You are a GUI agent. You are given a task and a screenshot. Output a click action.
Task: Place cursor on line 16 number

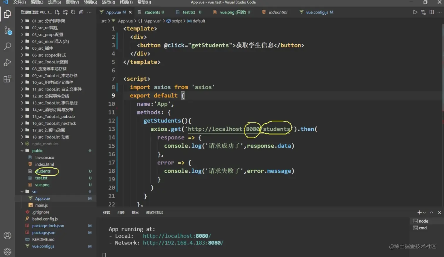pyautogui.click(x=112, y=154)
